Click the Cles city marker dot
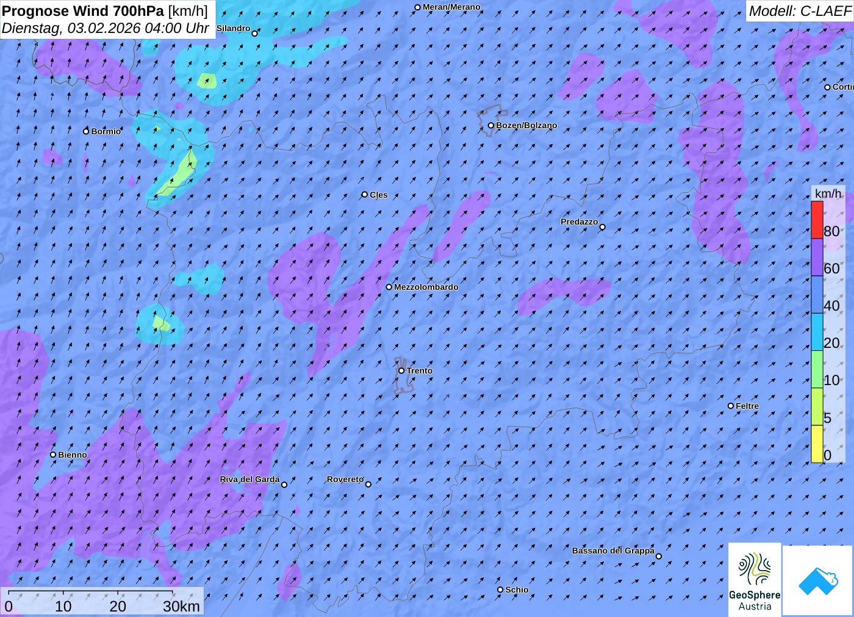The width and height of the screenshot is (854, 617). 365,195
